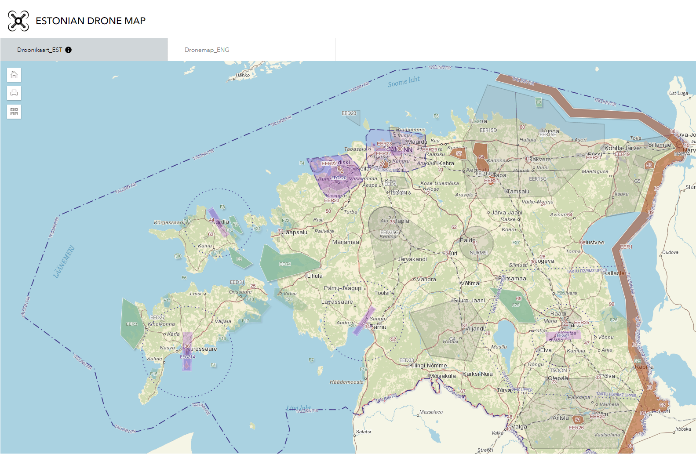
Task: Open the grid icon button below print
Action: click(x=14, y=112)
